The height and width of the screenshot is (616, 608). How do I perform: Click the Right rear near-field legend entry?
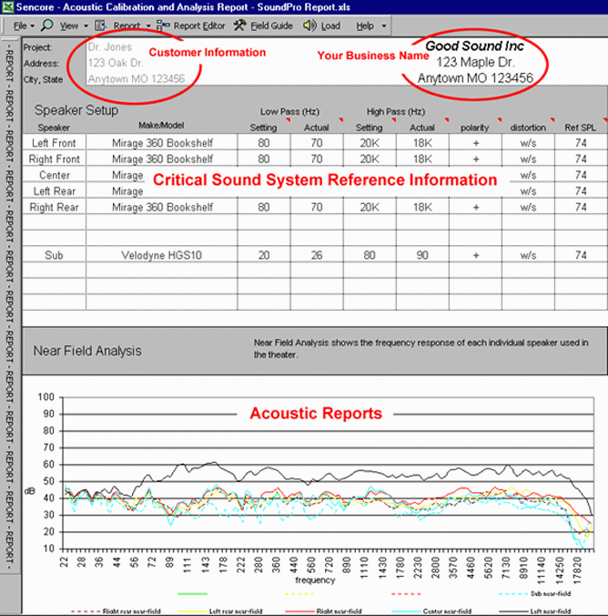tap(116, 611)
